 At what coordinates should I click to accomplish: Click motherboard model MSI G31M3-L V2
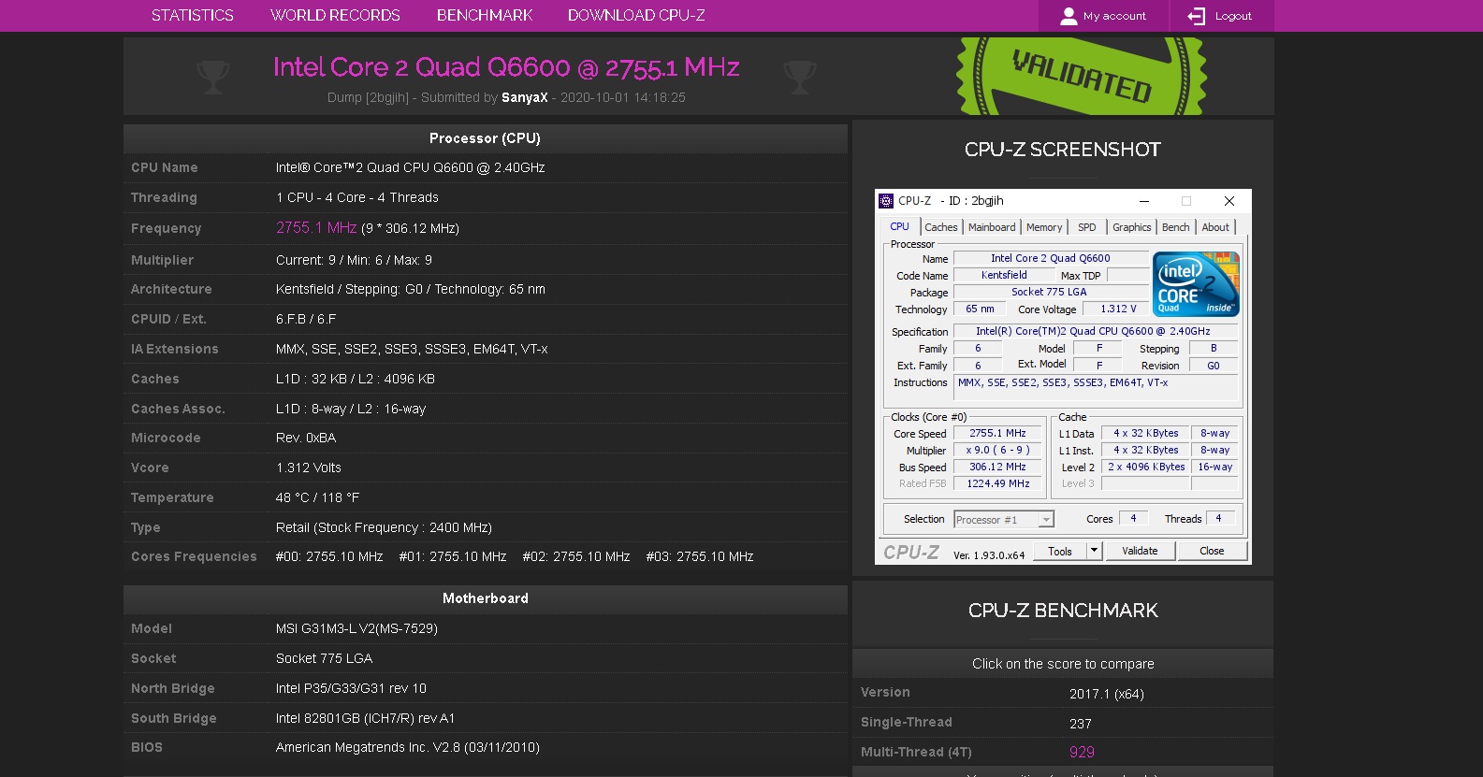pyautogui.click(x=356, y=628)
